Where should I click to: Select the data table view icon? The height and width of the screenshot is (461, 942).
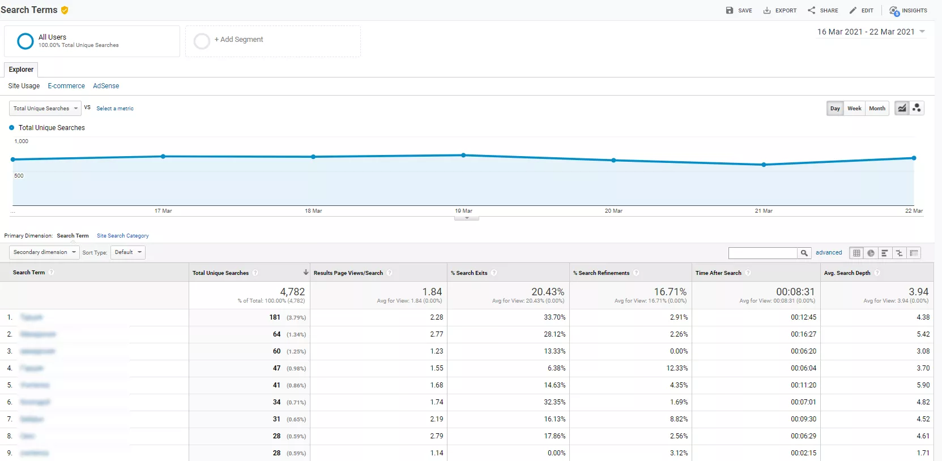coord(856,253)
